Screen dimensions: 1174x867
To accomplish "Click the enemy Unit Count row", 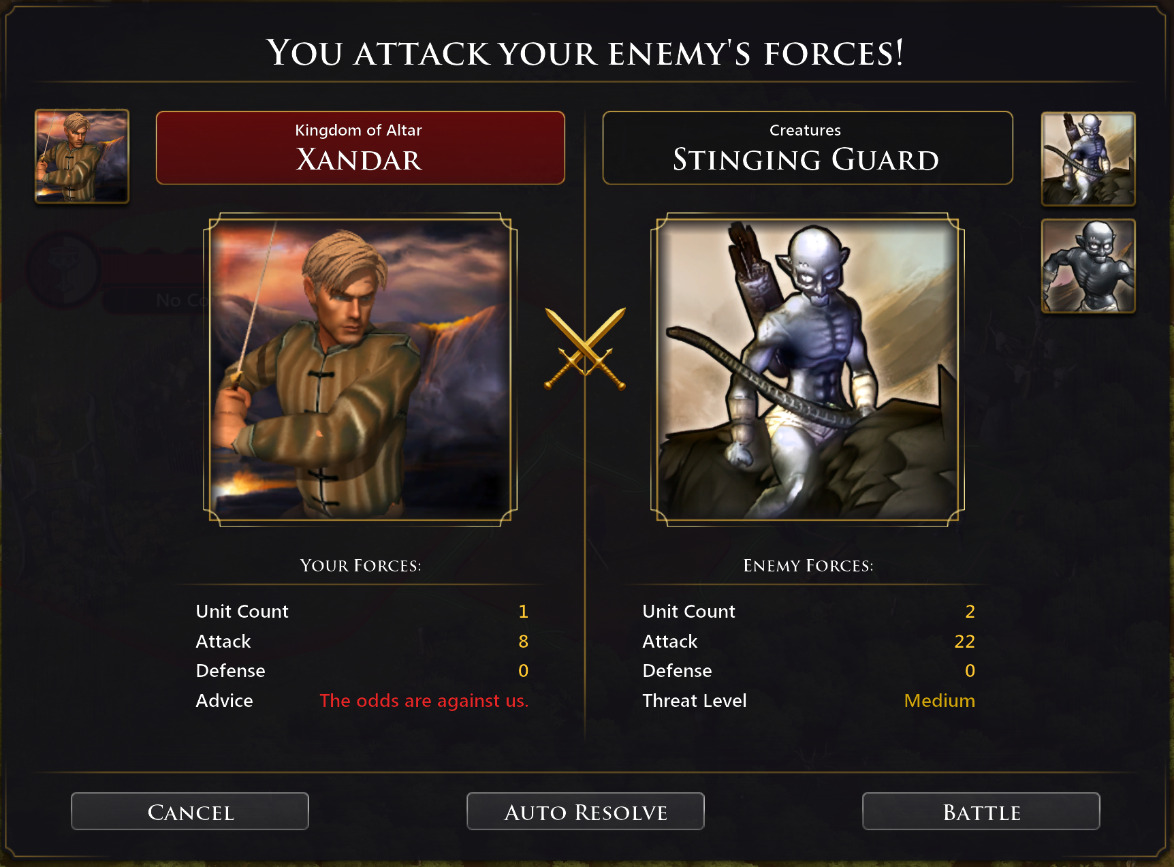I will [808, 612].
